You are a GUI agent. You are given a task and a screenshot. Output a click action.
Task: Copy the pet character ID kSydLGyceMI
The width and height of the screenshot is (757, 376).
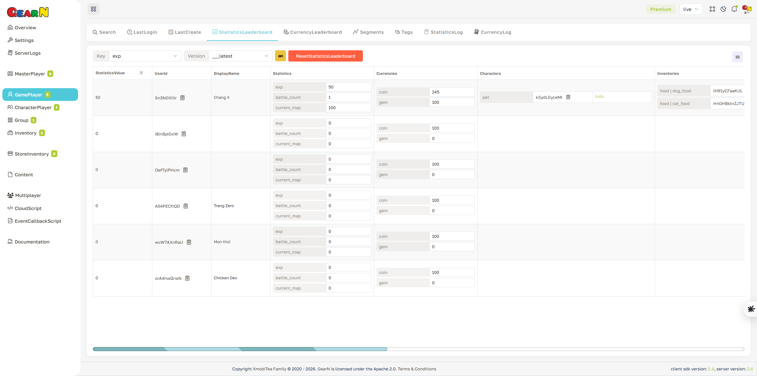coord(568,97)
